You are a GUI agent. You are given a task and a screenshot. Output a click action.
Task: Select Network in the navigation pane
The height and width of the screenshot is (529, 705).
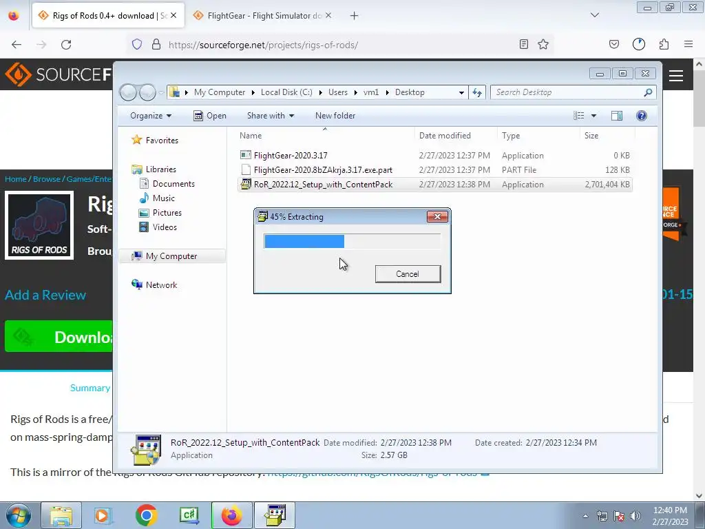tap(154, 284)
